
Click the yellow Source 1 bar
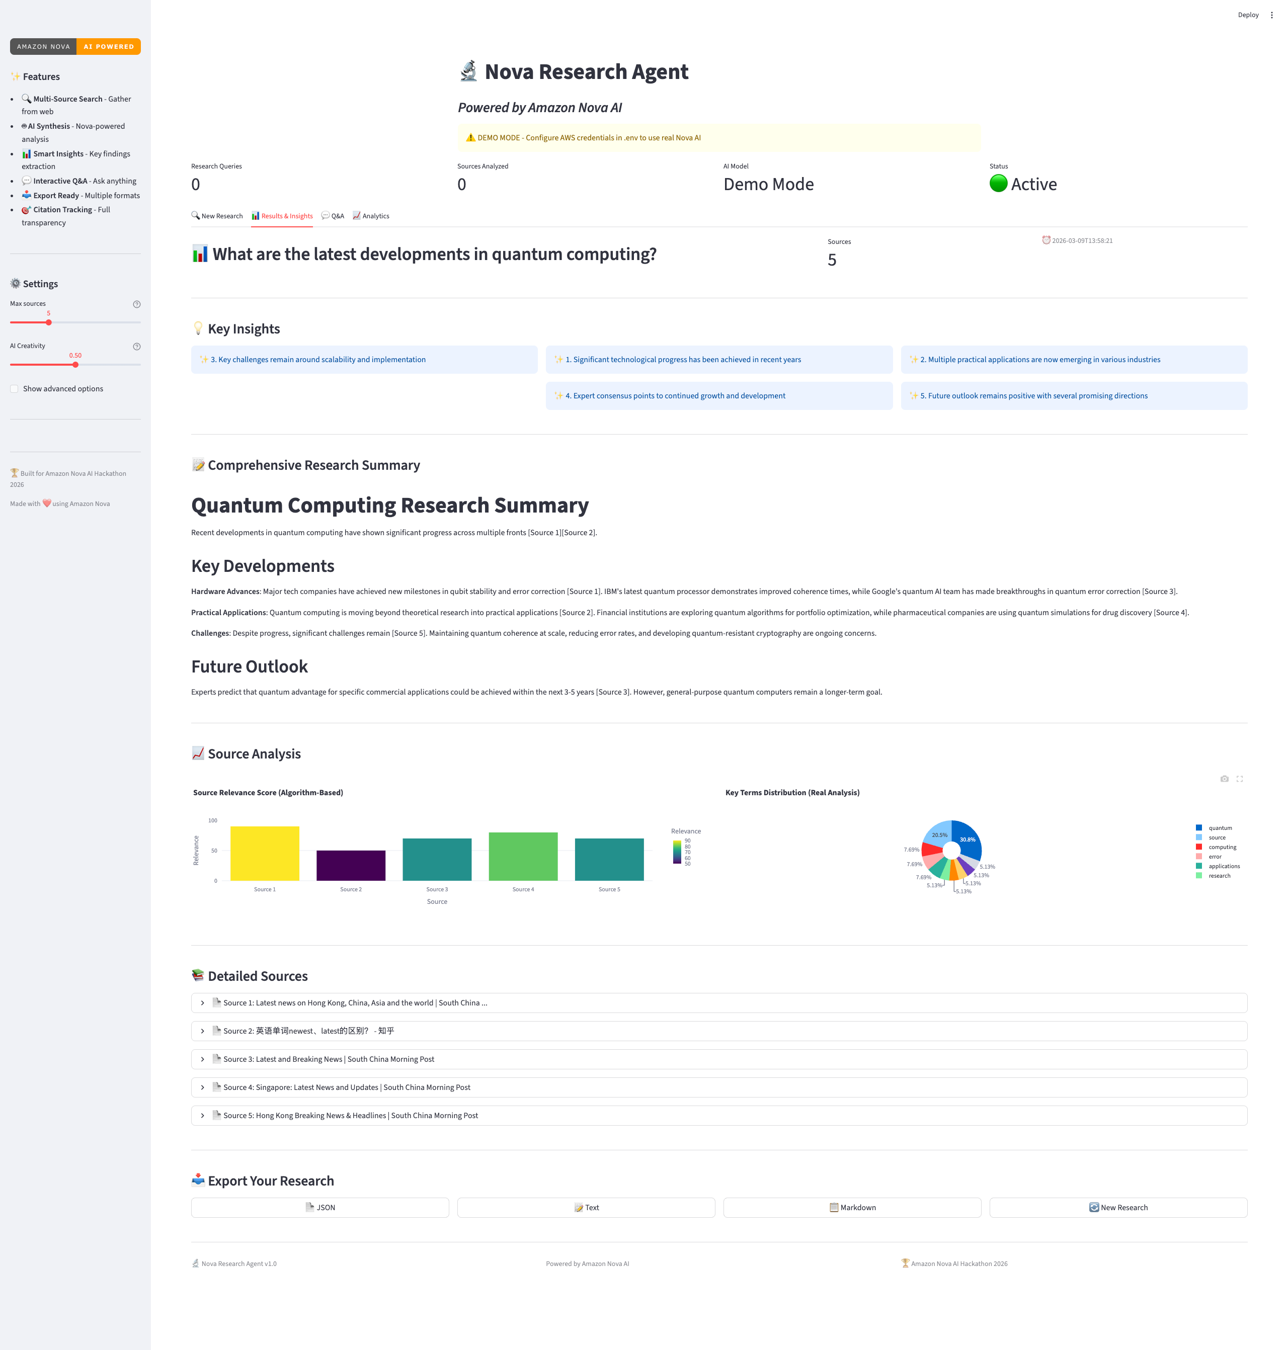(x=265, y=853)
